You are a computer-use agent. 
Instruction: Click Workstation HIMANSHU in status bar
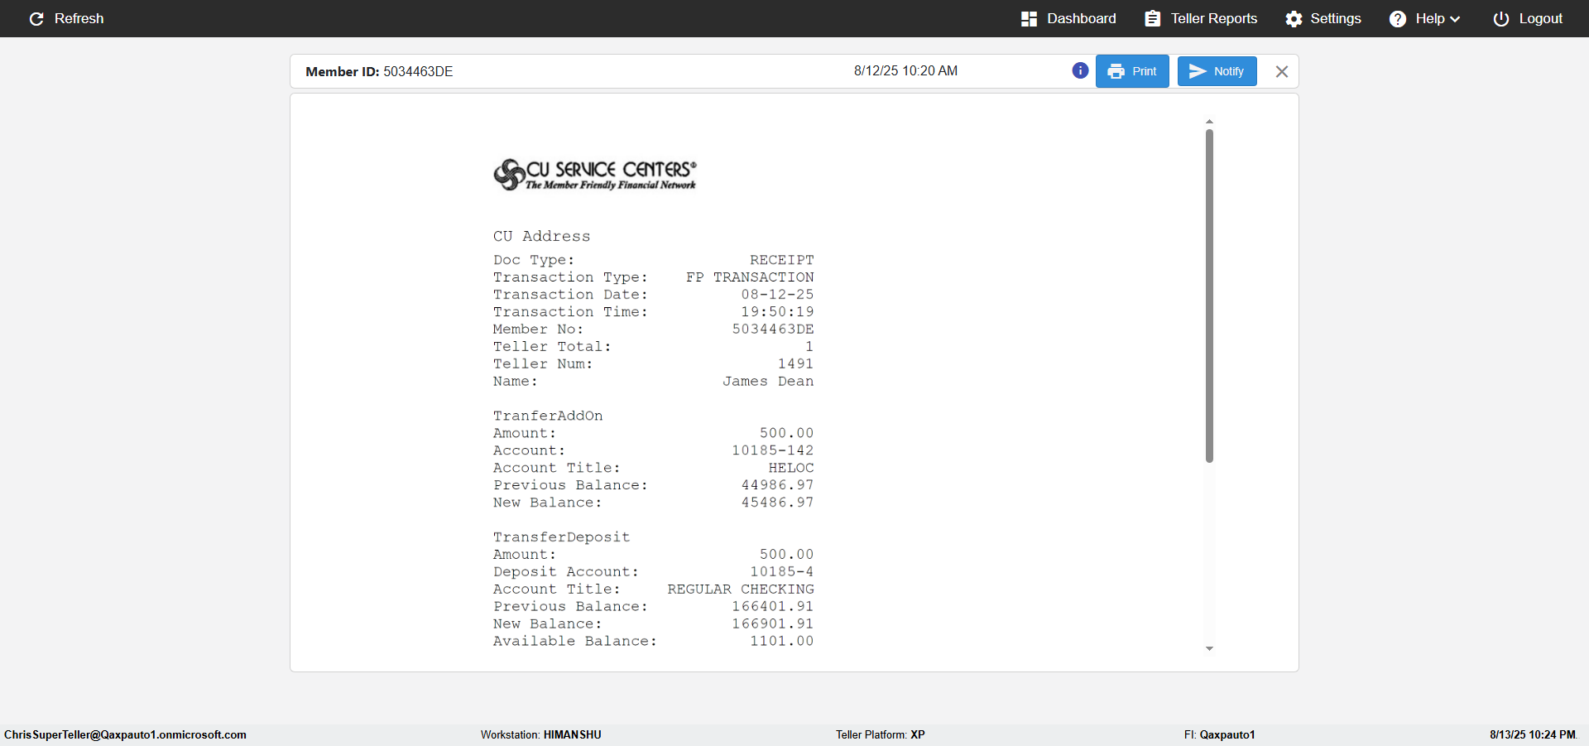(x=541, y=734)
